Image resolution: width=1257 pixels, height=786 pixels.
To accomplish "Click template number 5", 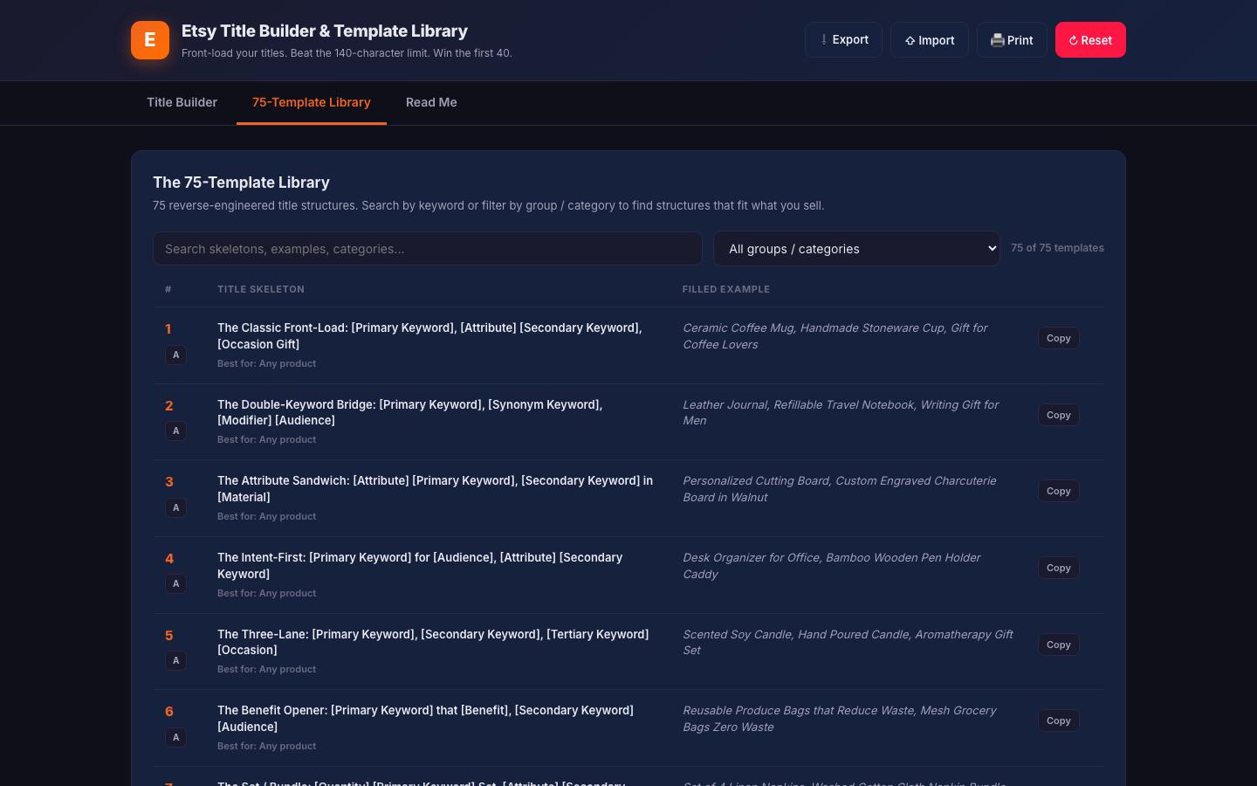I will [169, 636].
